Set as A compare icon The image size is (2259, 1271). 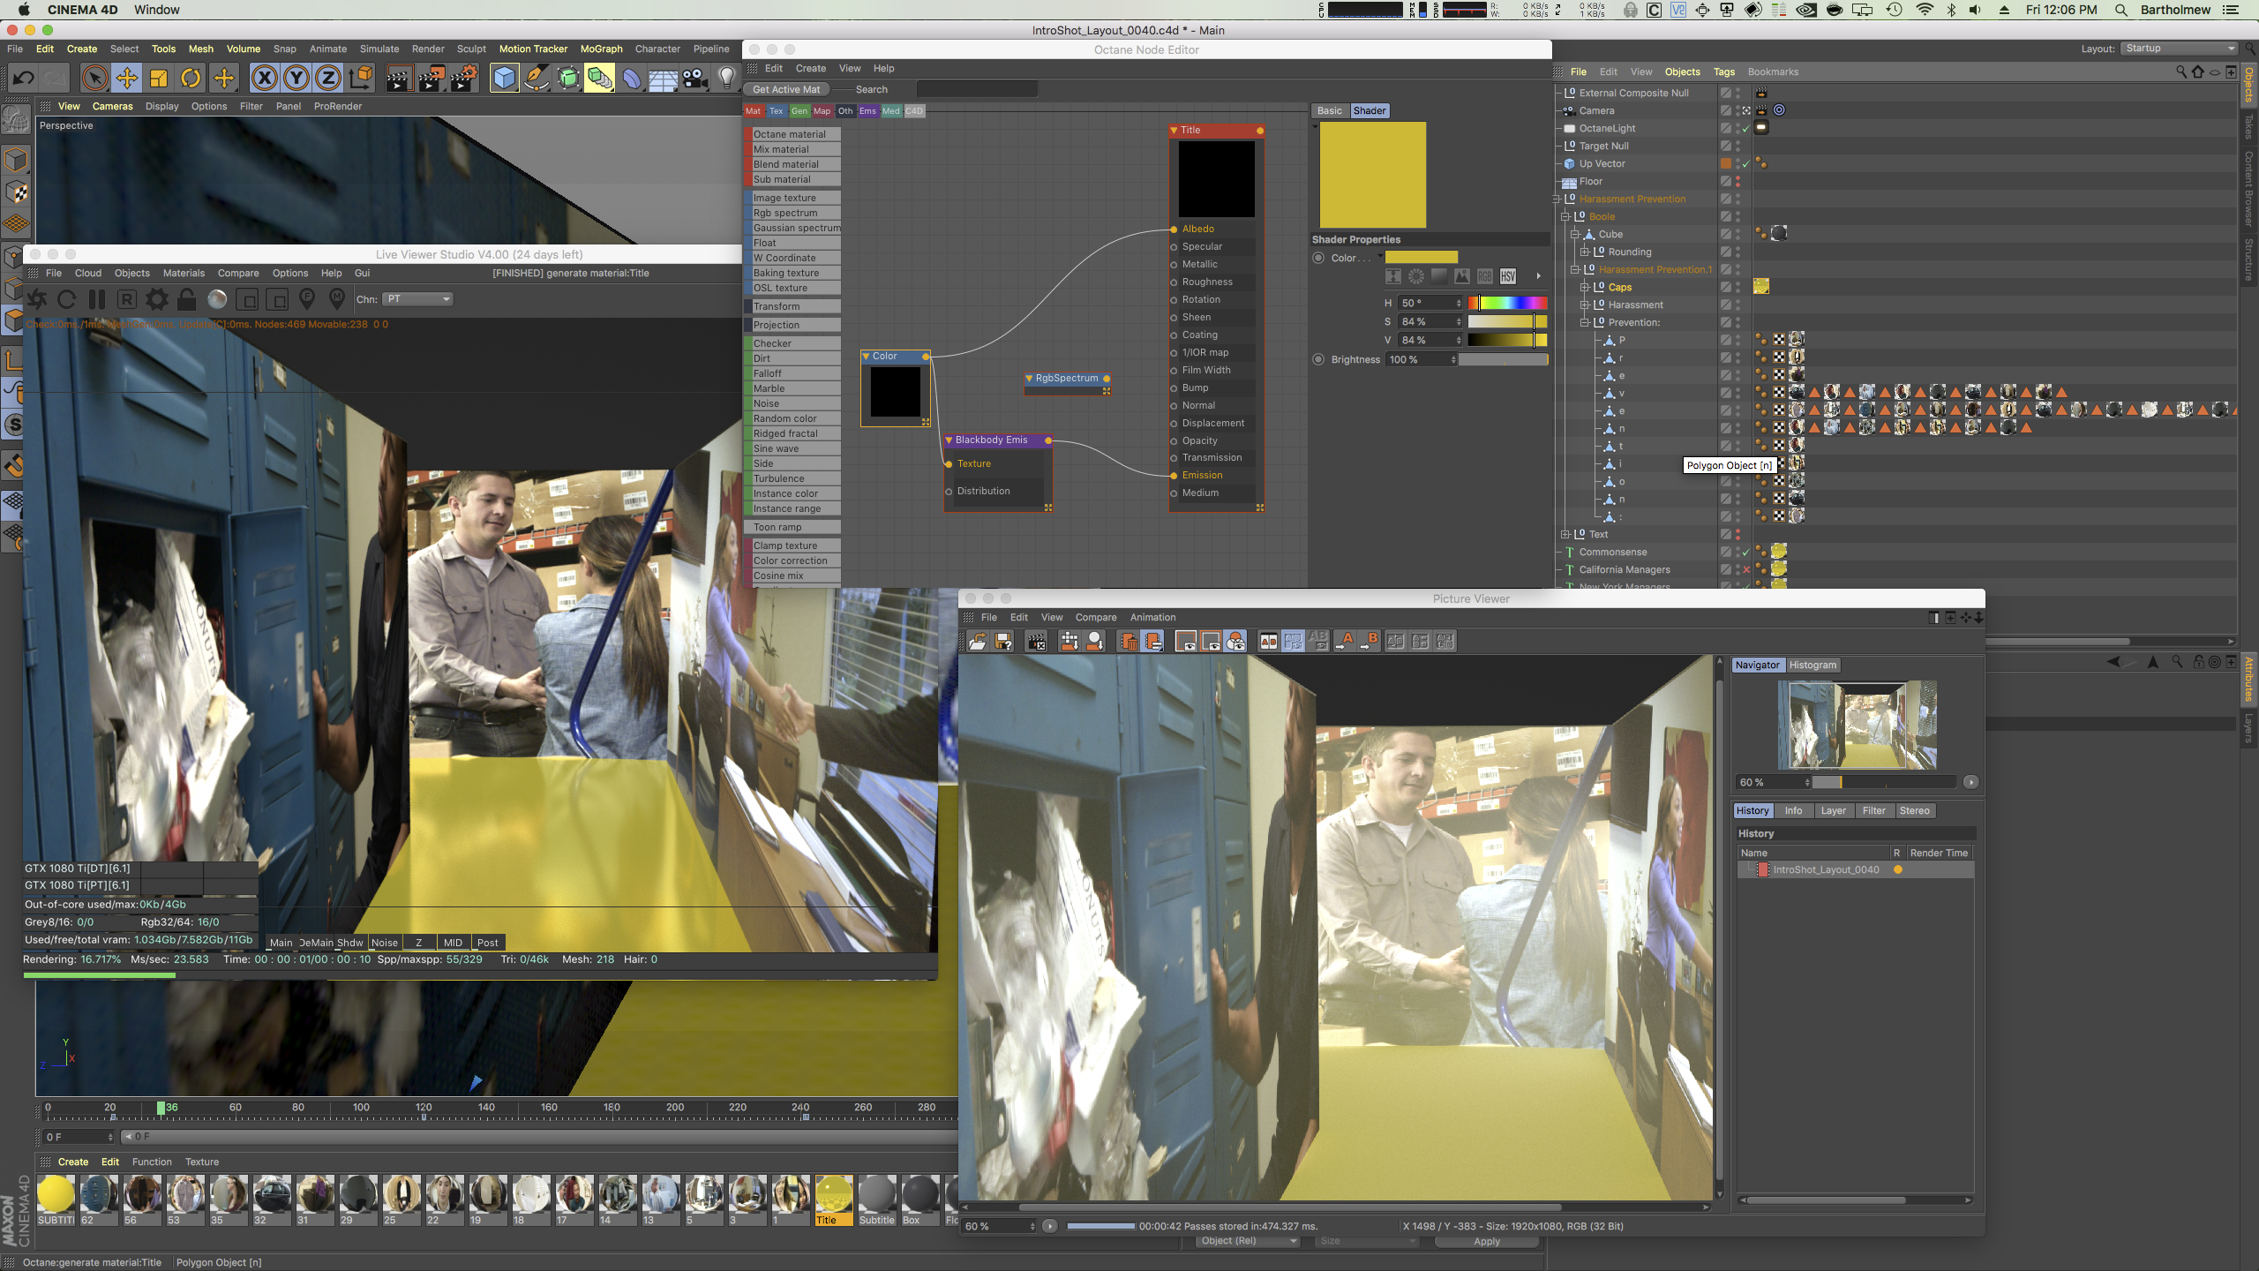pyautogui.click(x=1346, y=642)
